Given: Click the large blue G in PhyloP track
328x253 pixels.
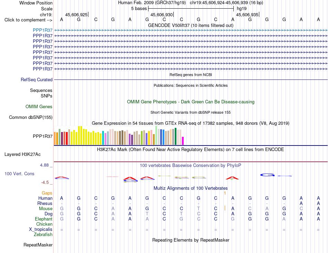Looking at the screenshot, I should pos(267,175).
